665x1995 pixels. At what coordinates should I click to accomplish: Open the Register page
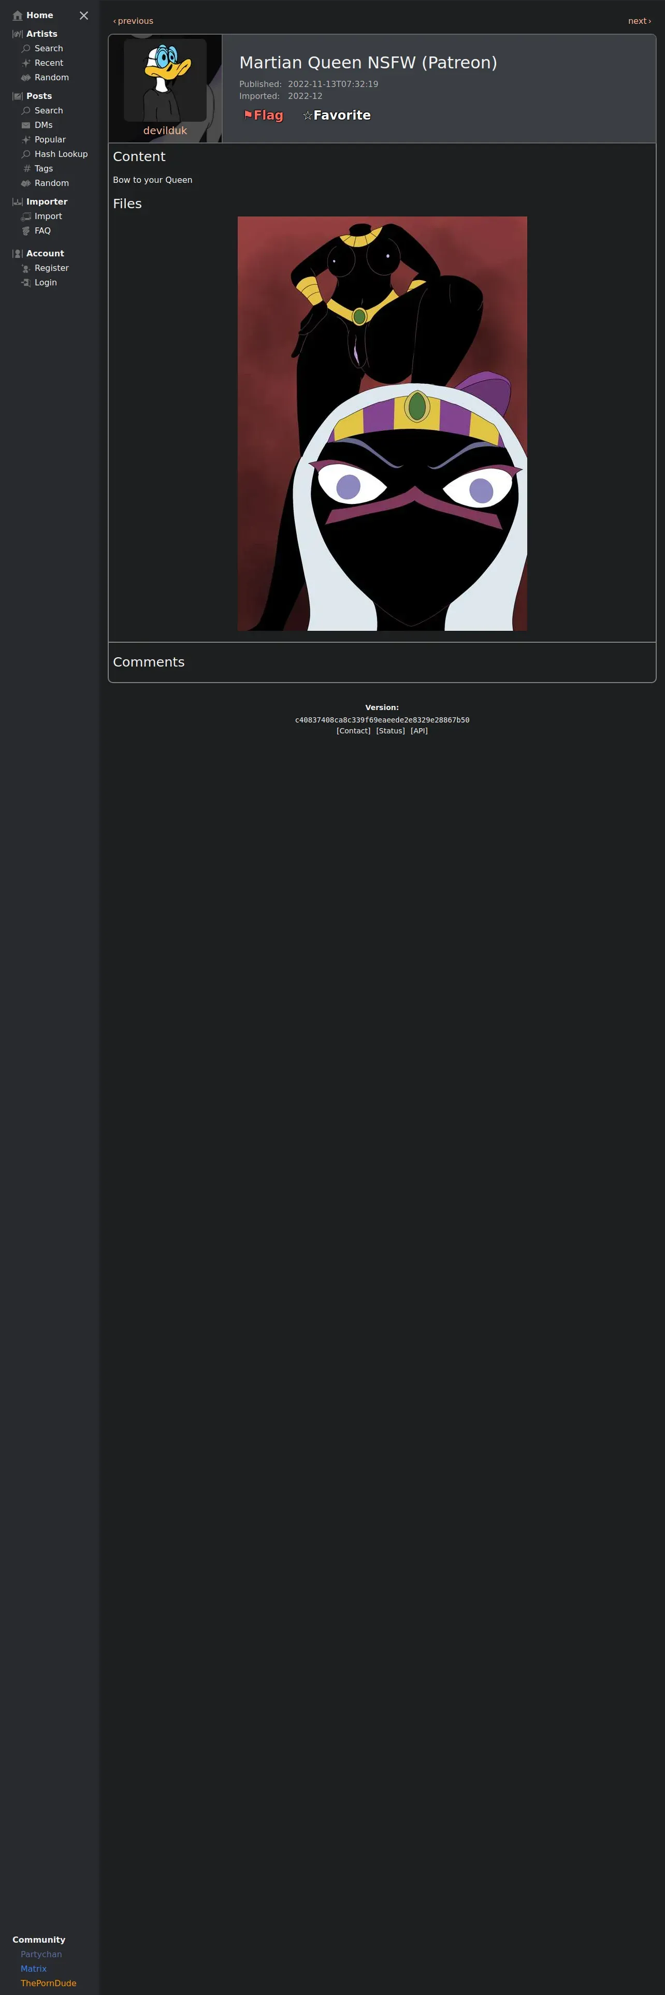tap(52, 268)
